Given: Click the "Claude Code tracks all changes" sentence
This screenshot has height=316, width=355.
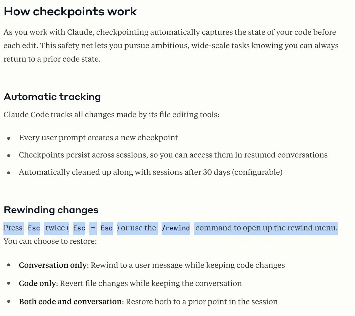Looking at the screenshot, I should 111,115.
